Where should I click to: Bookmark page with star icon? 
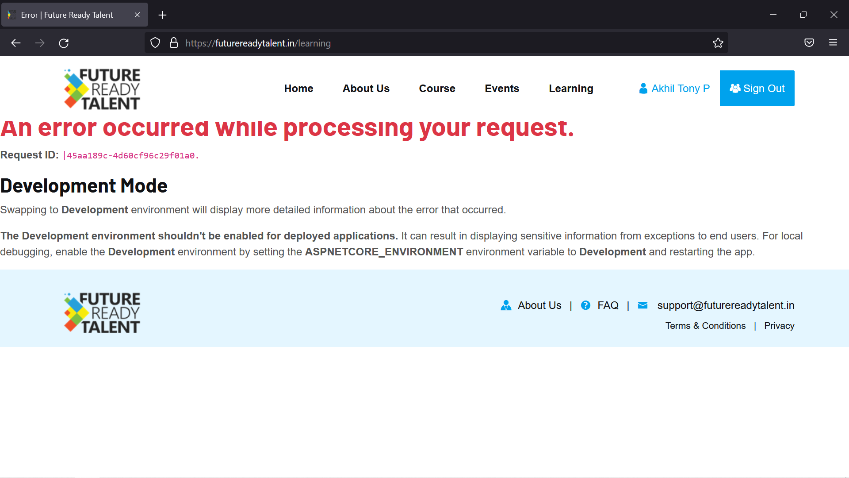718,43
